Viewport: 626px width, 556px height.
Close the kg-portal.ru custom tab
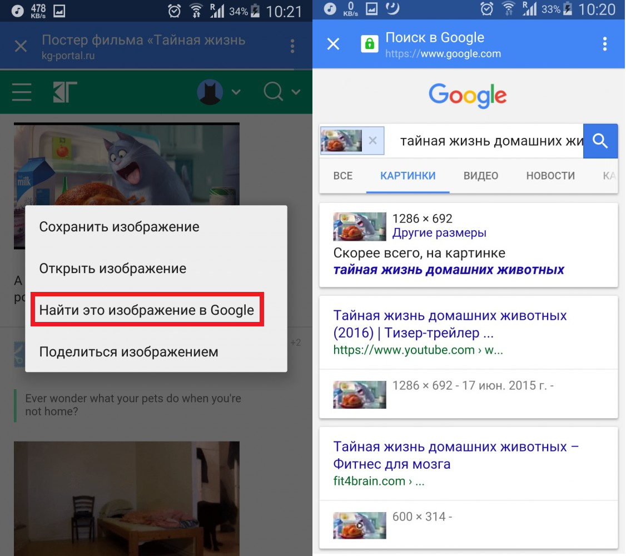21,46
